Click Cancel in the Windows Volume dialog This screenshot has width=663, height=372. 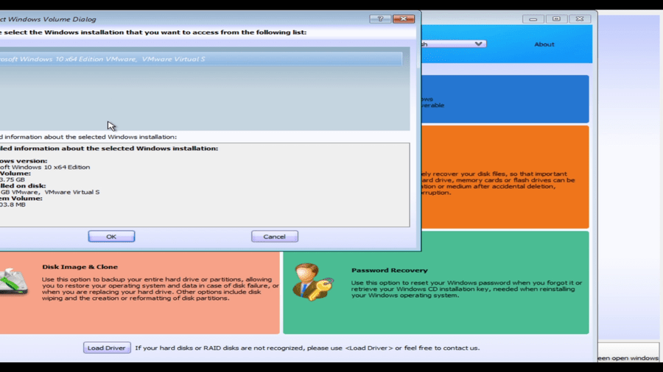[275, 237]
